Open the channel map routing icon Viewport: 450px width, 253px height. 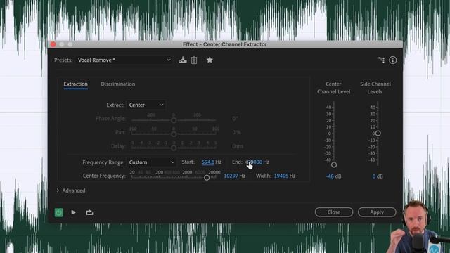coord(381,60)
